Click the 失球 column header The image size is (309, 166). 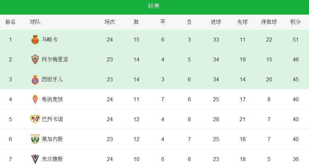click(243, 22)
